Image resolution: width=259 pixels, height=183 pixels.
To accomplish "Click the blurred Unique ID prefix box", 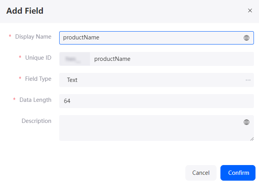I will [75, 59].
